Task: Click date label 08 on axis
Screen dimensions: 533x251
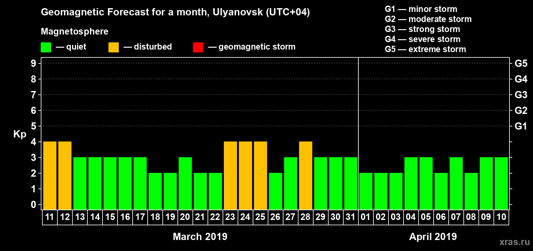Action: (471, 217)
